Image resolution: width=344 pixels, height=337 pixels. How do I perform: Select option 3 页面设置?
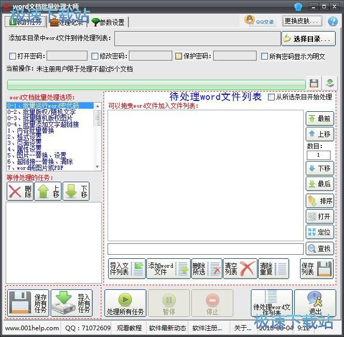tap(50, 143)
